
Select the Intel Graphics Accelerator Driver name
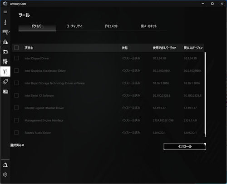click(x=45, y=71)
